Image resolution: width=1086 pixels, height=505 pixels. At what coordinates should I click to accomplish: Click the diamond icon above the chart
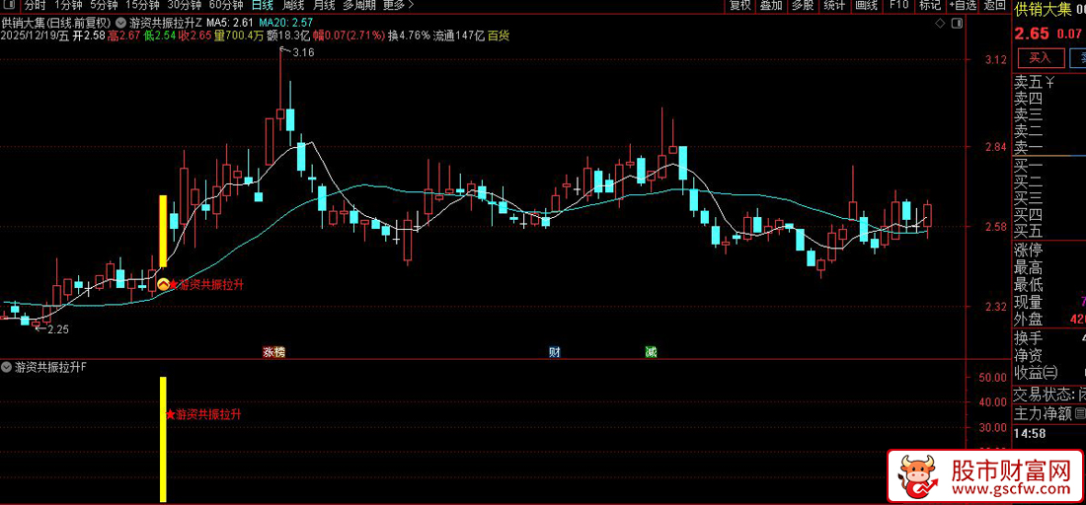939,23
